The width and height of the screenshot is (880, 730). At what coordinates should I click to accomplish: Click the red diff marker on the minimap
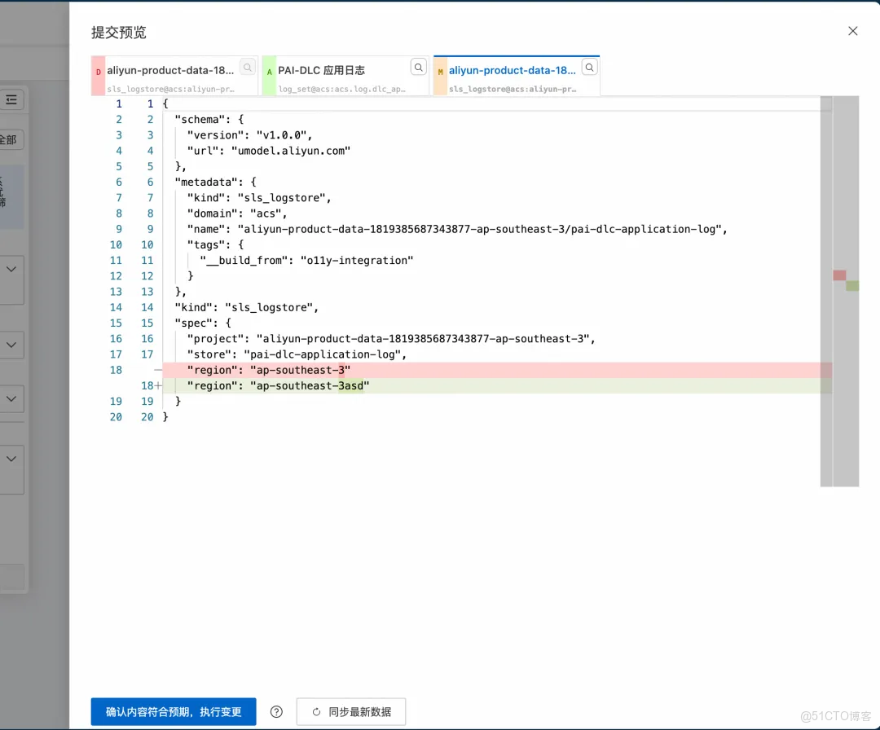click(839, 276)
